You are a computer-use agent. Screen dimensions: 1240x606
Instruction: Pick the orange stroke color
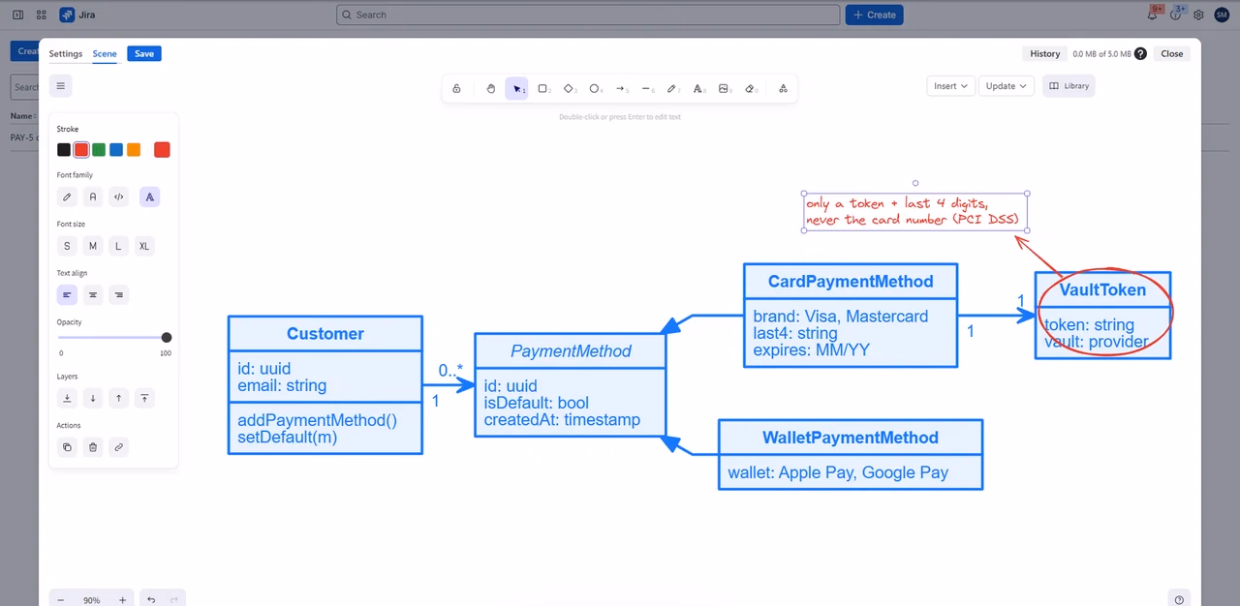(x=134, y=150)
